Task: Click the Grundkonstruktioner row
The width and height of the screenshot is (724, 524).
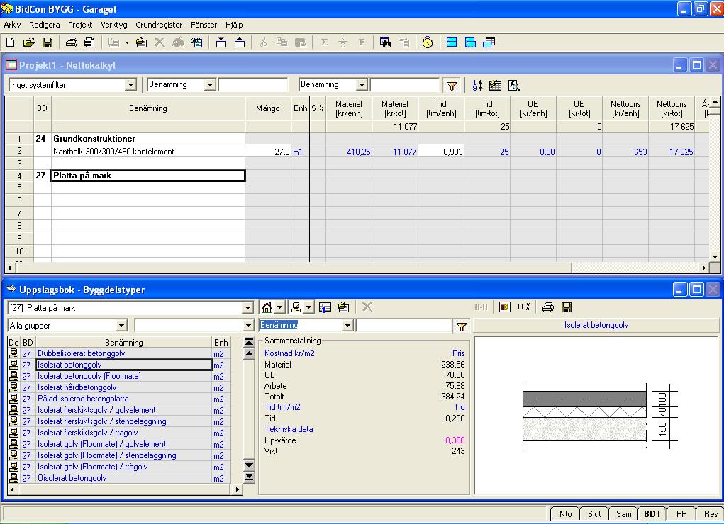Action: [147, 138]
